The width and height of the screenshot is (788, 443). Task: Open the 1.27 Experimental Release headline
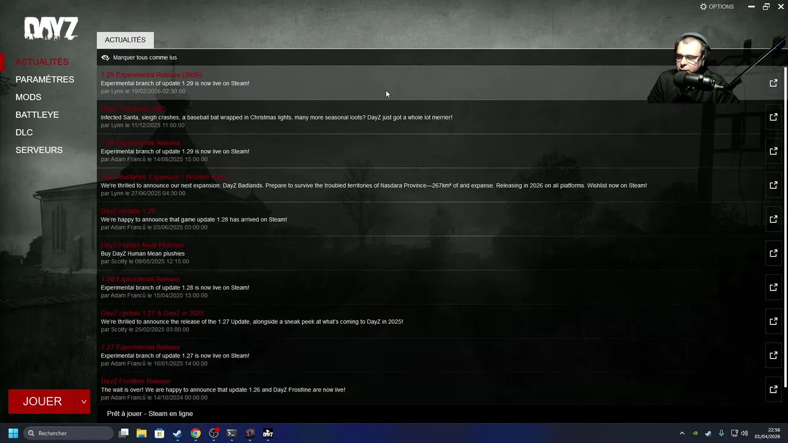pos(140,347)
